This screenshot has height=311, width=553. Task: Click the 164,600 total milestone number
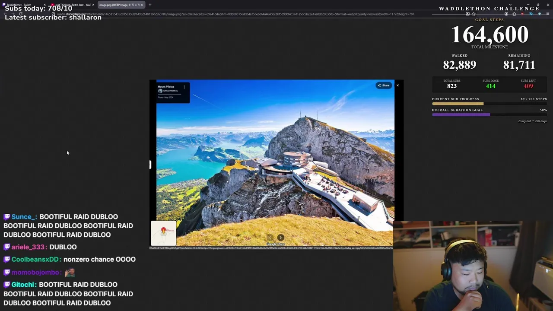point(489,35)
